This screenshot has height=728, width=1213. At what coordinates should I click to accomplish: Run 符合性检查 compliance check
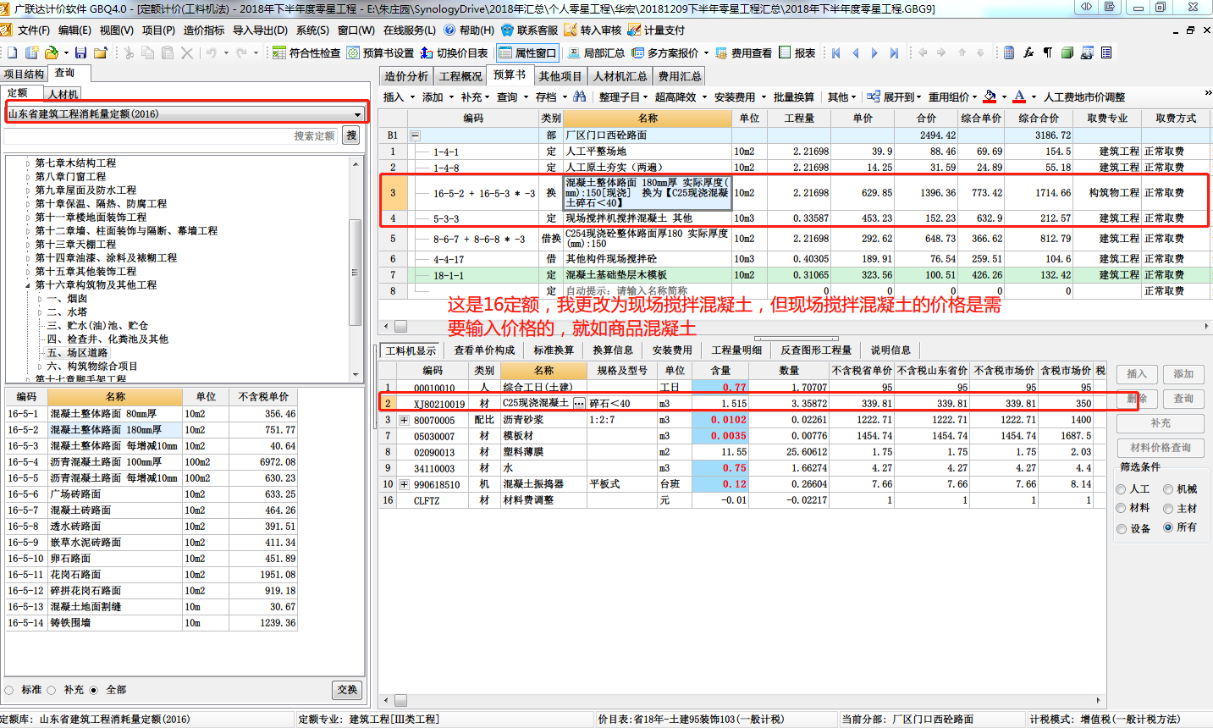click(306, 52)
